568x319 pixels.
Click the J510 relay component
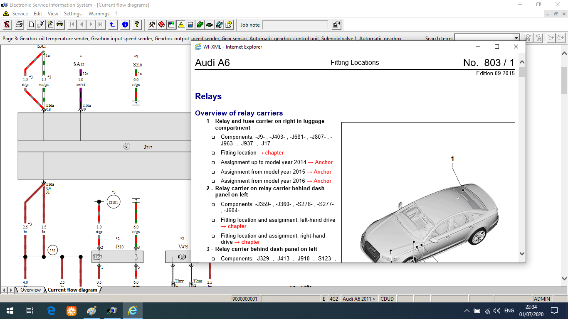117,257
